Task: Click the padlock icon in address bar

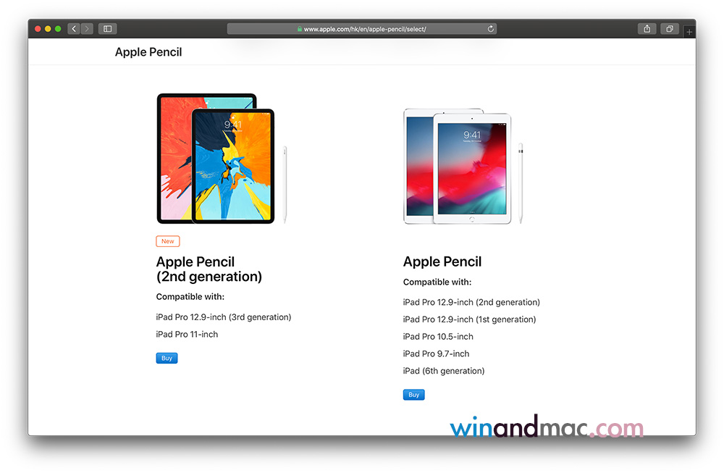Action: click(x=300, y=29)
